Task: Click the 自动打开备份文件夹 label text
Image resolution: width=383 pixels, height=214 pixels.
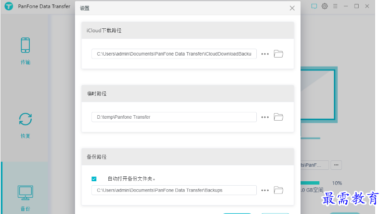Action: [x=132, y=179]
